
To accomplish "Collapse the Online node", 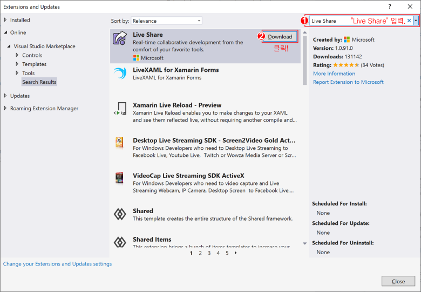I will click(5, 32).
